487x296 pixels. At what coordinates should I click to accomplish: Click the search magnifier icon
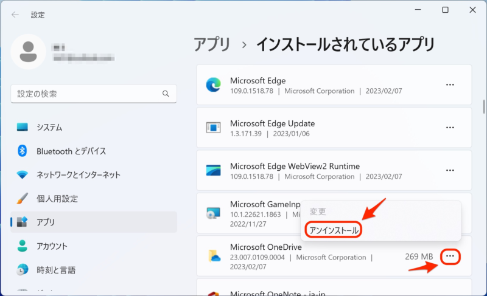pos(166,94)
